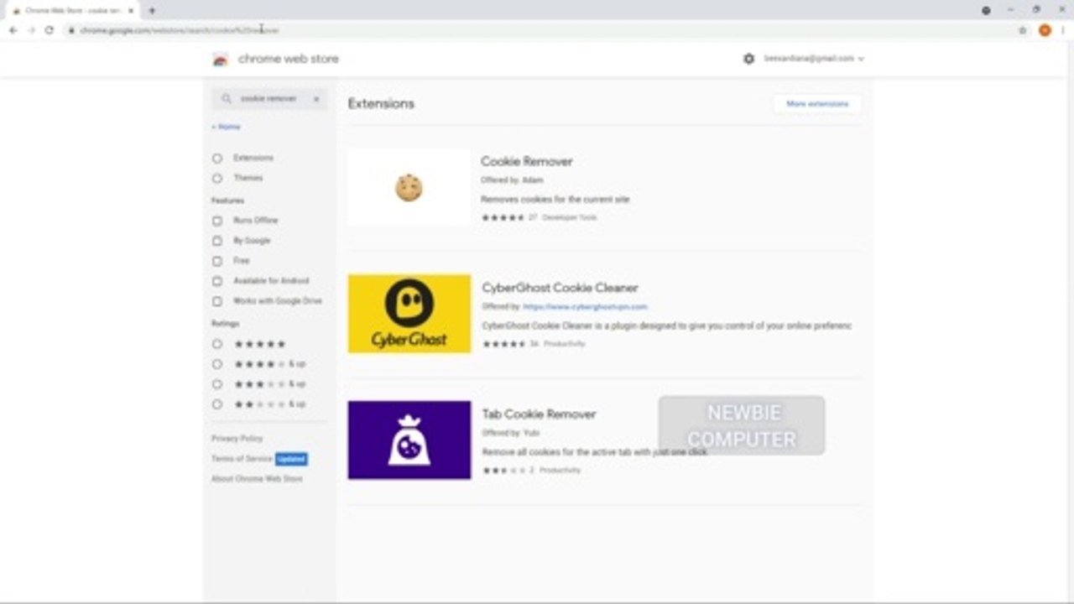Click Tab Cookie Remover's star rating
Viewport: 1074px width, 604px height.
pos(503,471)
